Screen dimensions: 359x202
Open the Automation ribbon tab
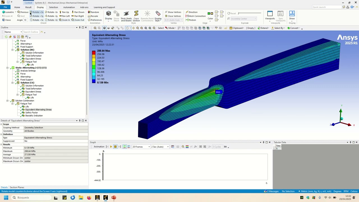point(69,7)
